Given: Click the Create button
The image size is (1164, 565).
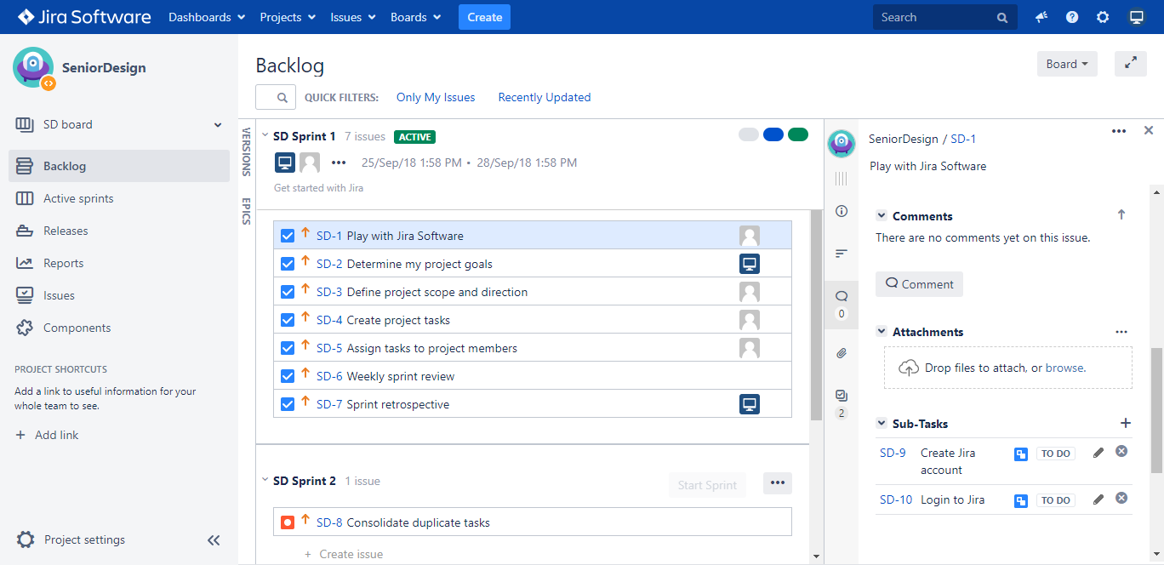Looking at the screenshot, I should 484,16.
